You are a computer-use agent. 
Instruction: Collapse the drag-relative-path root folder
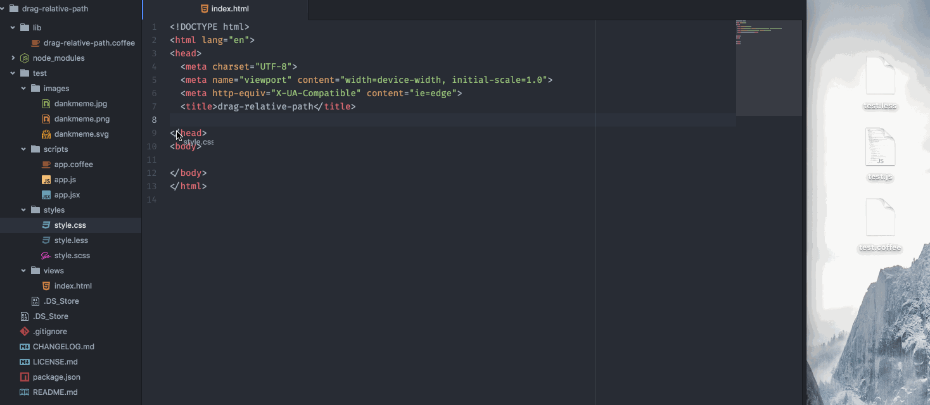coord(3,9)
